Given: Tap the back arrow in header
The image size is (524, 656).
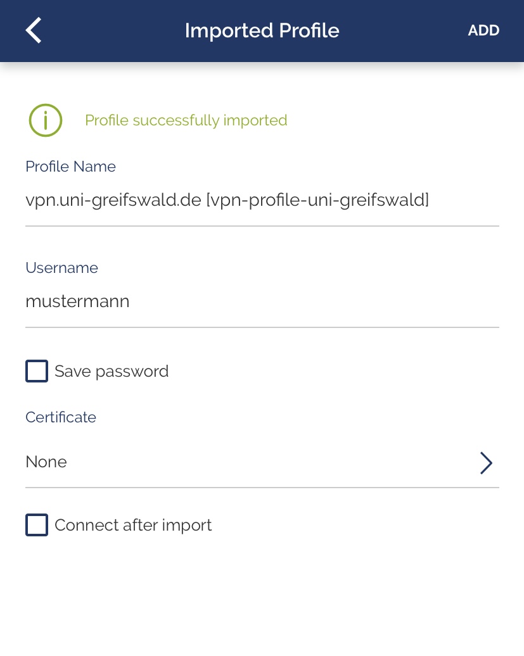Looking at the screenshot, I should click(34, 30).
